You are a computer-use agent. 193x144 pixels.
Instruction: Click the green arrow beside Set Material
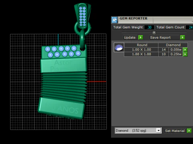click(x=189, y=131)
